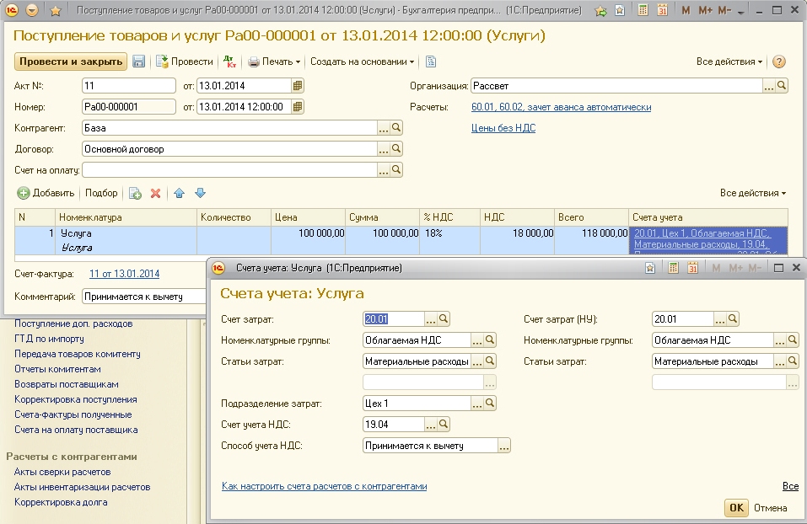This screenshot has width=807, height=524.
Task: Click calculator icon in main title bar
Action: click(643, 10)
